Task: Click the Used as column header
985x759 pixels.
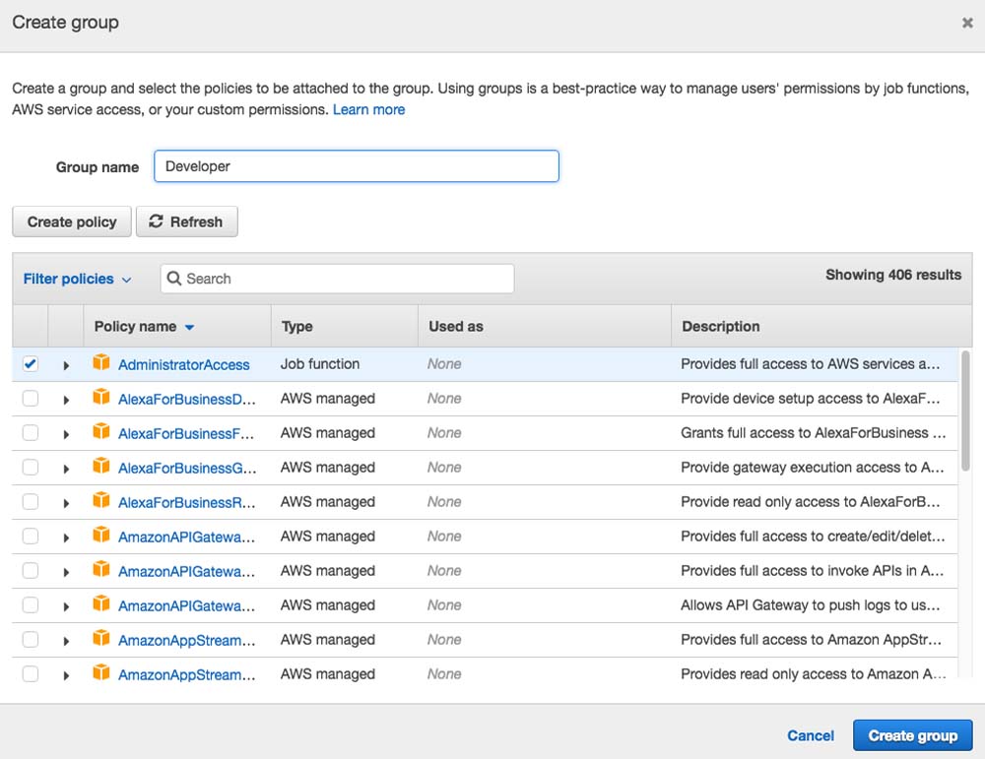Action: tap(456, 326)
